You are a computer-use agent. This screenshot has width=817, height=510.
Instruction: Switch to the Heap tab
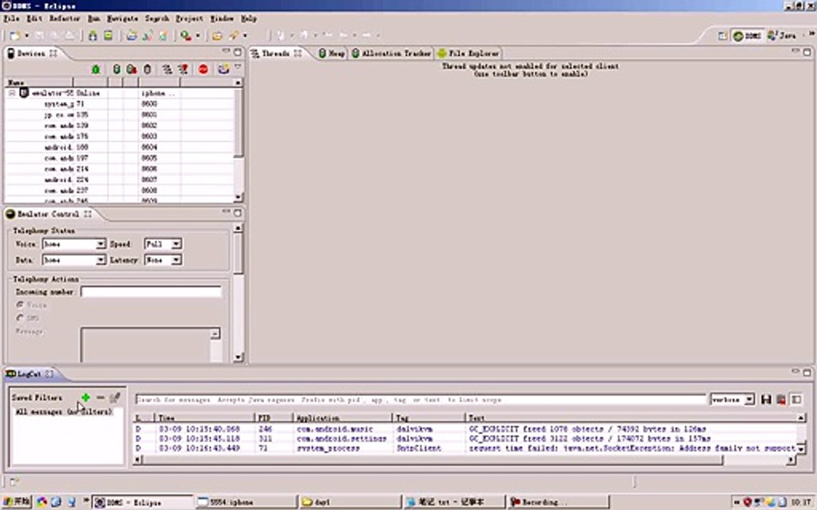(x=333, y=53)
